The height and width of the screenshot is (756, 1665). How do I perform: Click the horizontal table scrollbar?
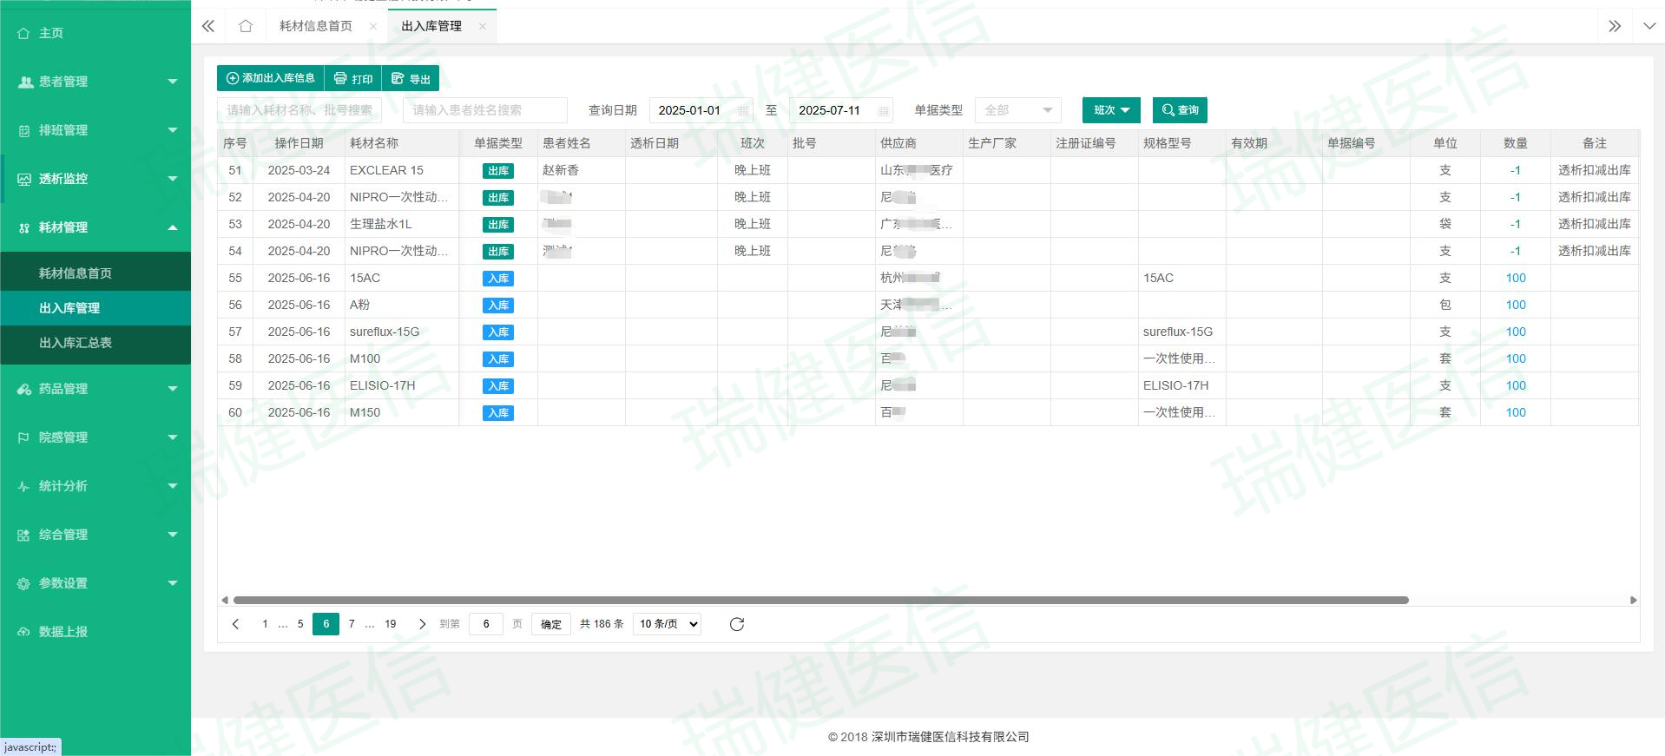click(x=820, y=600)
